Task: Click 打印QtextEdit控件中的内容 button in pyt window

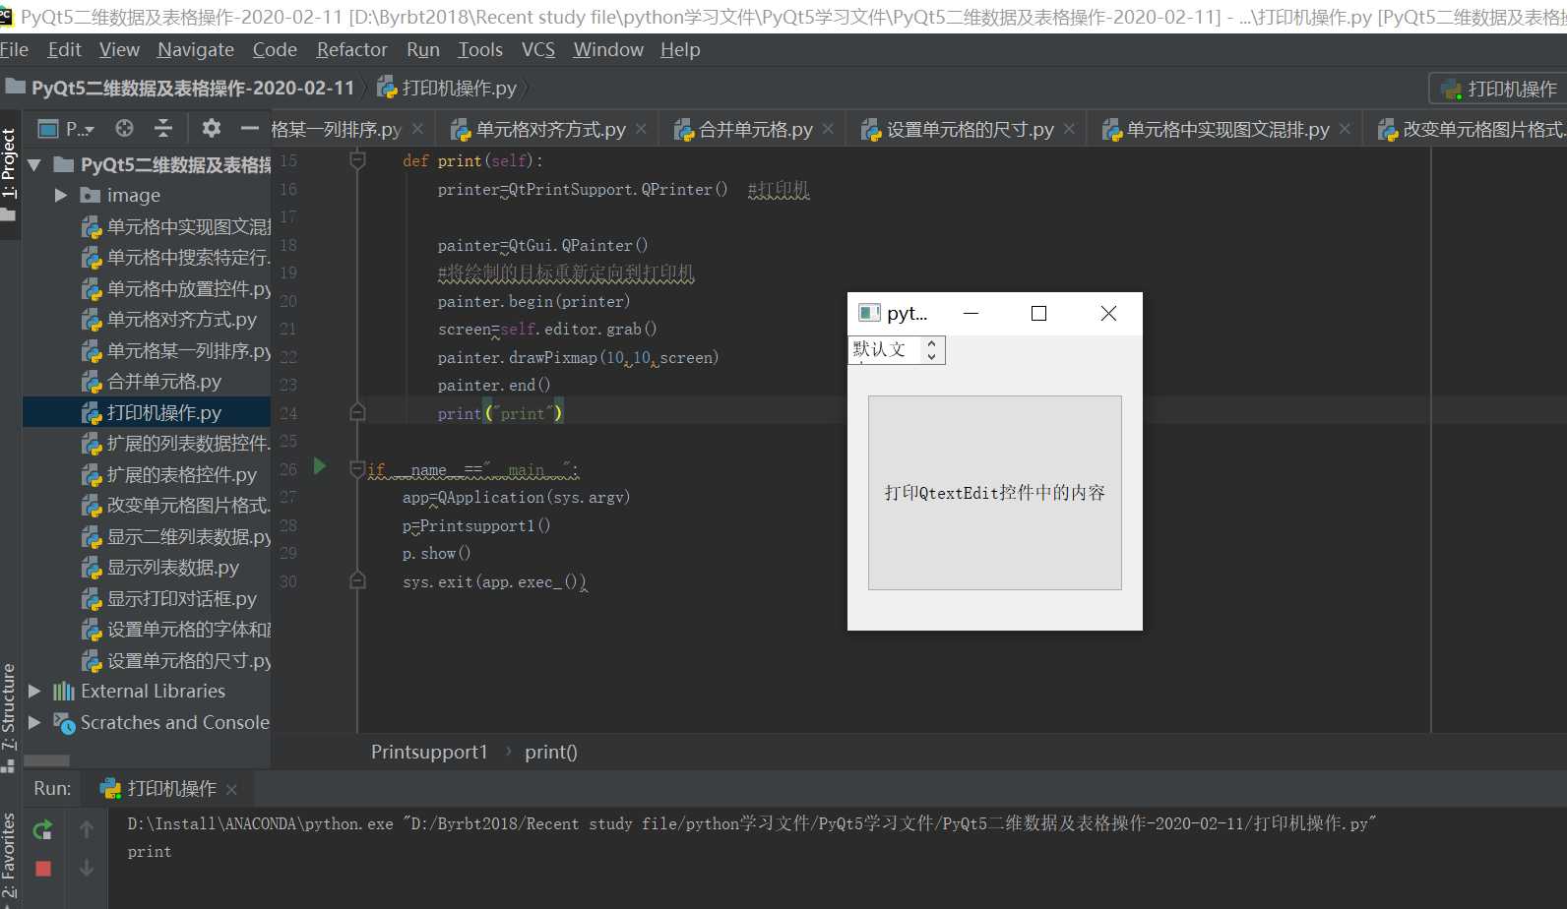Action: click(x=994, y=493)
